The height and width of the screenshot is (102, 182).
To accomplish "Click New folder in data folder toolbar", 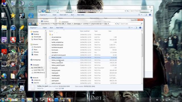I will click(60, 28).
